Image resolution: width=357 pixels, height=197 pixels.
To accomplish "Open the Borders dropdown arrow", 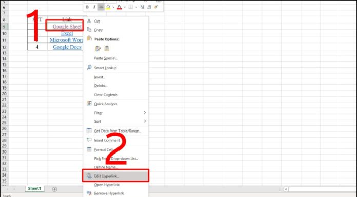I will click(x=136, y=7).
